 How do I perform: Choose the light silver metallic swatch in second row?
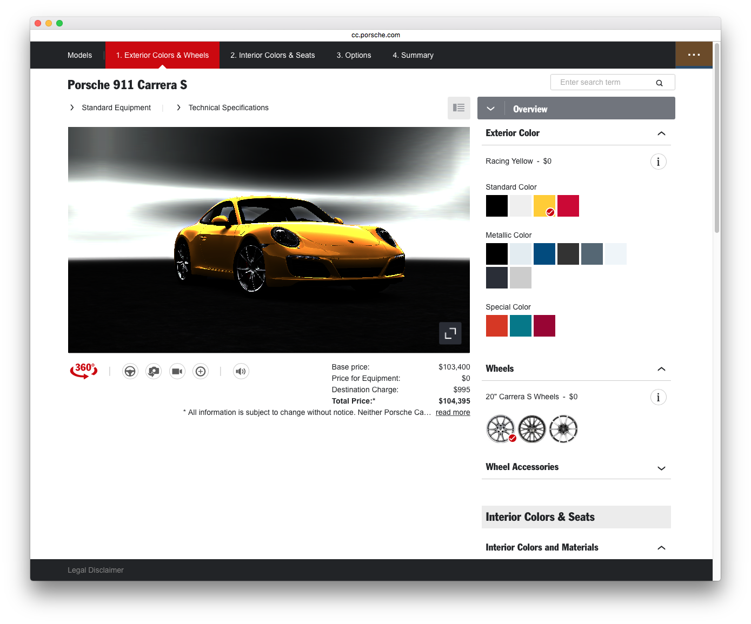click(x=521, y=278)
